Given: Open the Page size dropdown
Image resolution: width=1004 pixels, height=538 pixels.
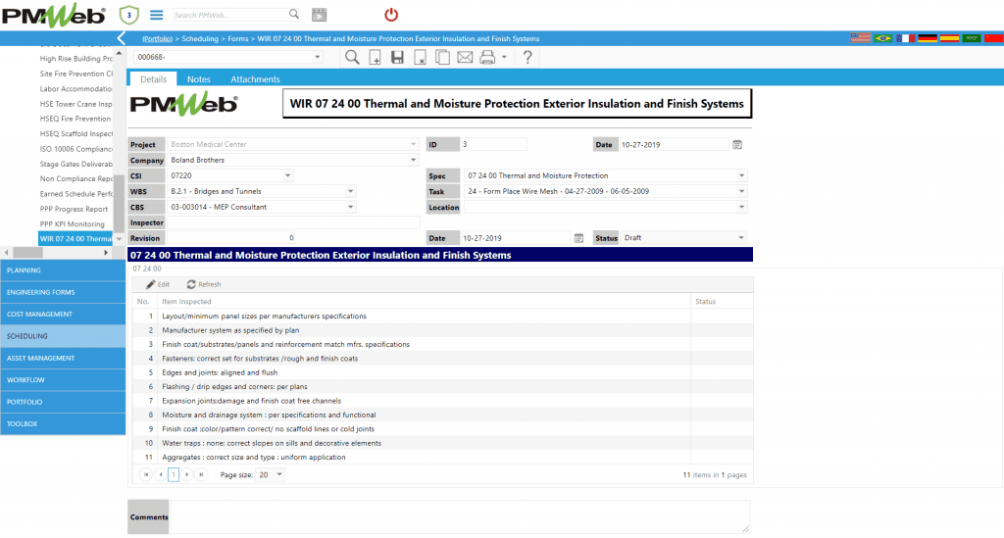Looking at the screenshot, I should 279,474.
